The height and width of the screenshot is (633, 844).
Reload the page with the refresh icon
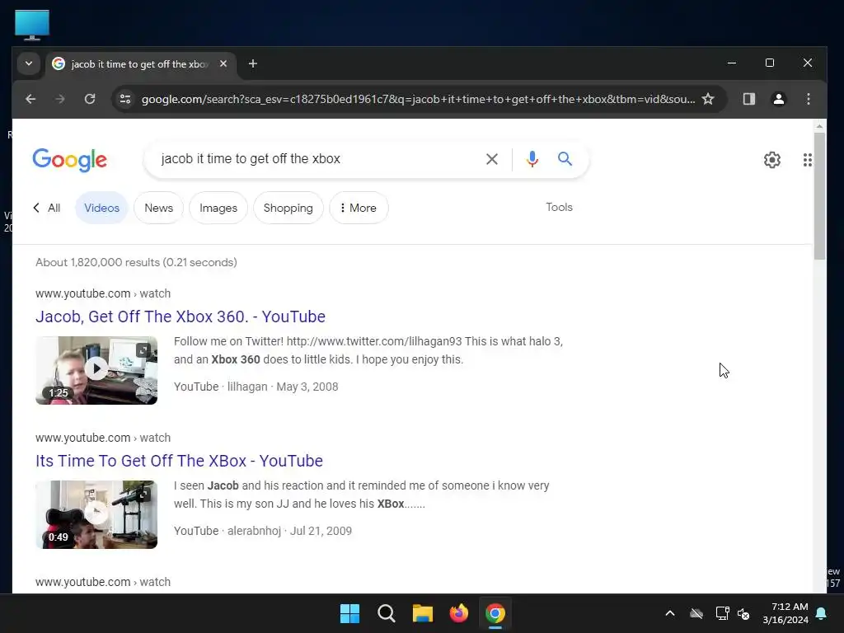click(90, 99)
